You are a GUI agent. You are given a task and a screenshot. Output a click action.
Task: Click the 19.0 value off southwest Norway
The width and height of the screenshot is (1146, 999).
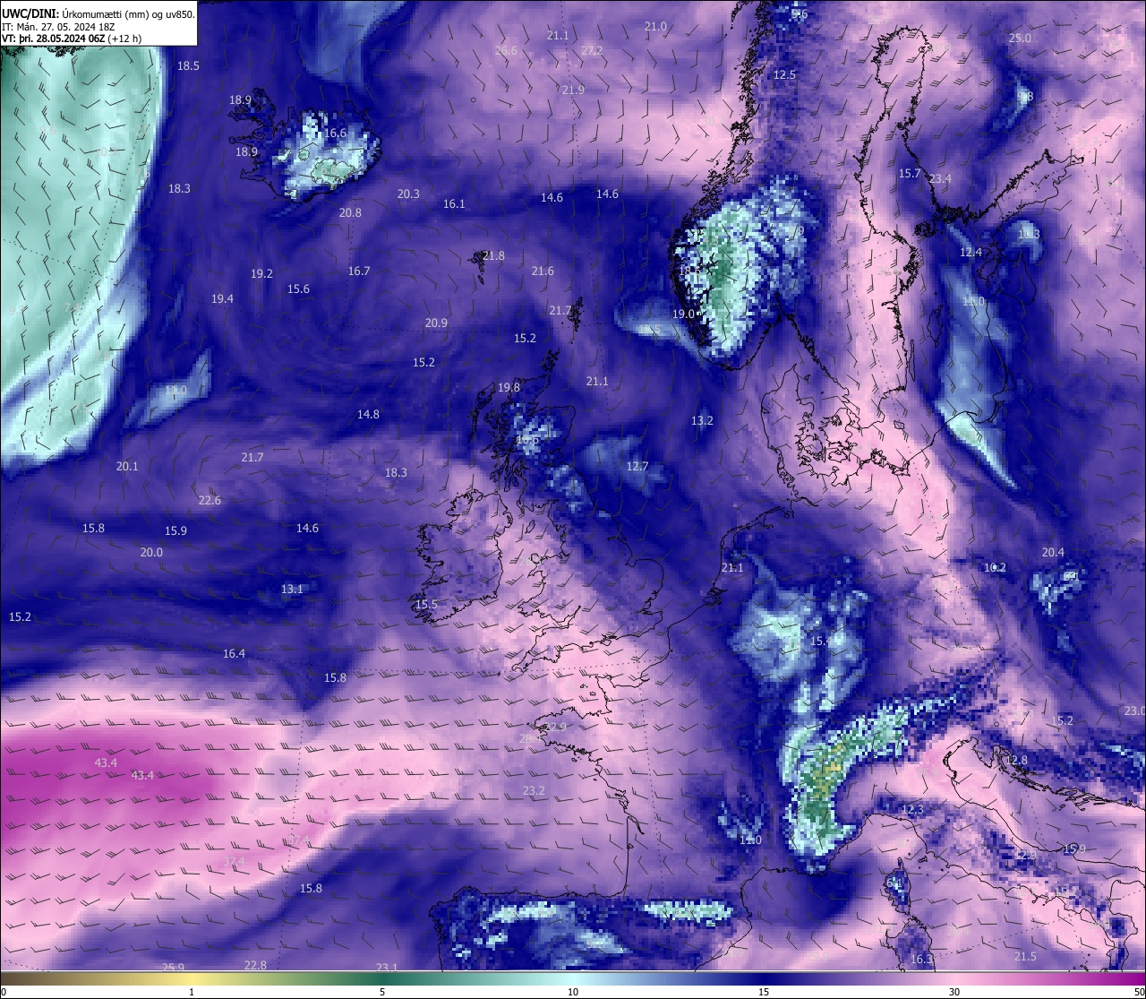coord(683,314)
